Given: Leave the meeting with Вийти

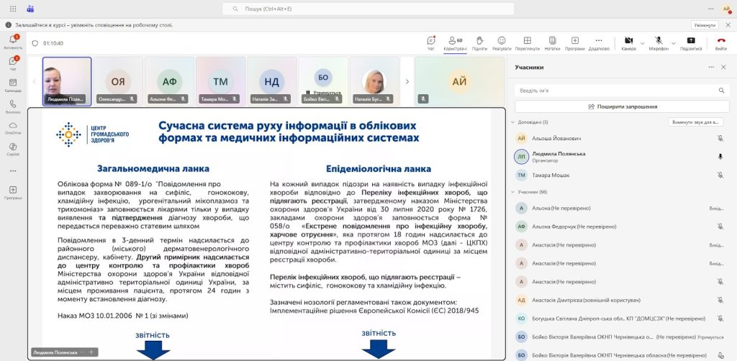Looking at the screenshot, I should pyautogui.click(x=720, y=42).
